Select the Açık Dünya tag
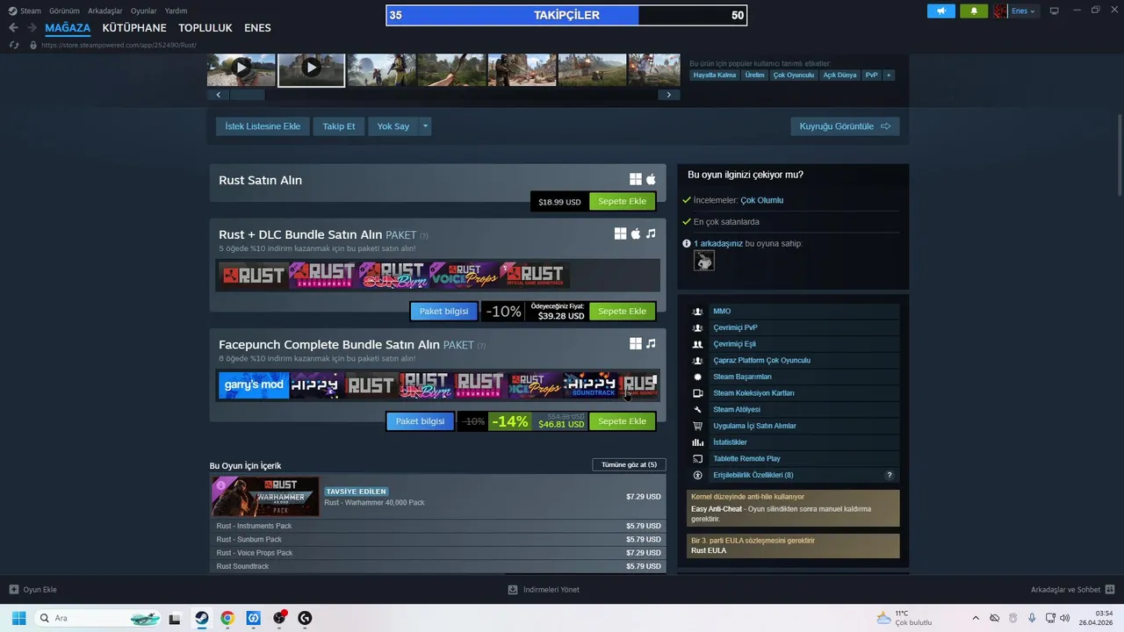This screenshot has width=1124, height=632. (x=839, y=75)
